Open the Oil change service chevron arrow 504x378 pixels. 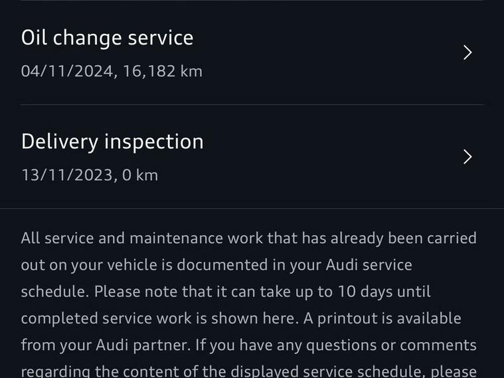point(467,52)
